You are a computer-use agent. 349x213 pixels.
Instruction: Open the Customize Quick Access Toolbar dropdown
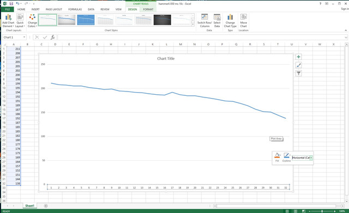tap(34, 4)
